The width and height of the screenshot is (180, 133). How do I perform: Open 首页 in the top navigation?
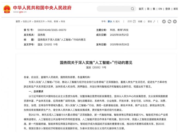click(141, 9)
